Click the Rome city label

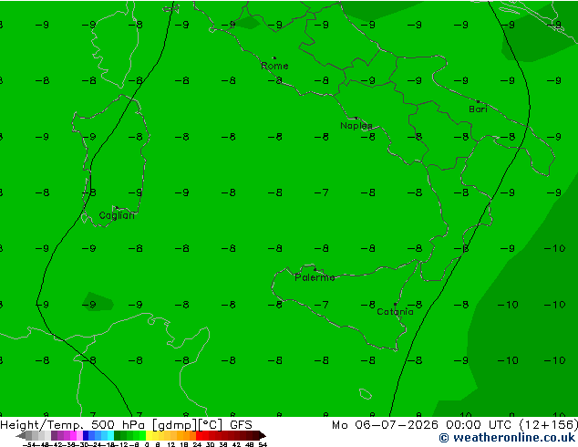click(274, 66)
